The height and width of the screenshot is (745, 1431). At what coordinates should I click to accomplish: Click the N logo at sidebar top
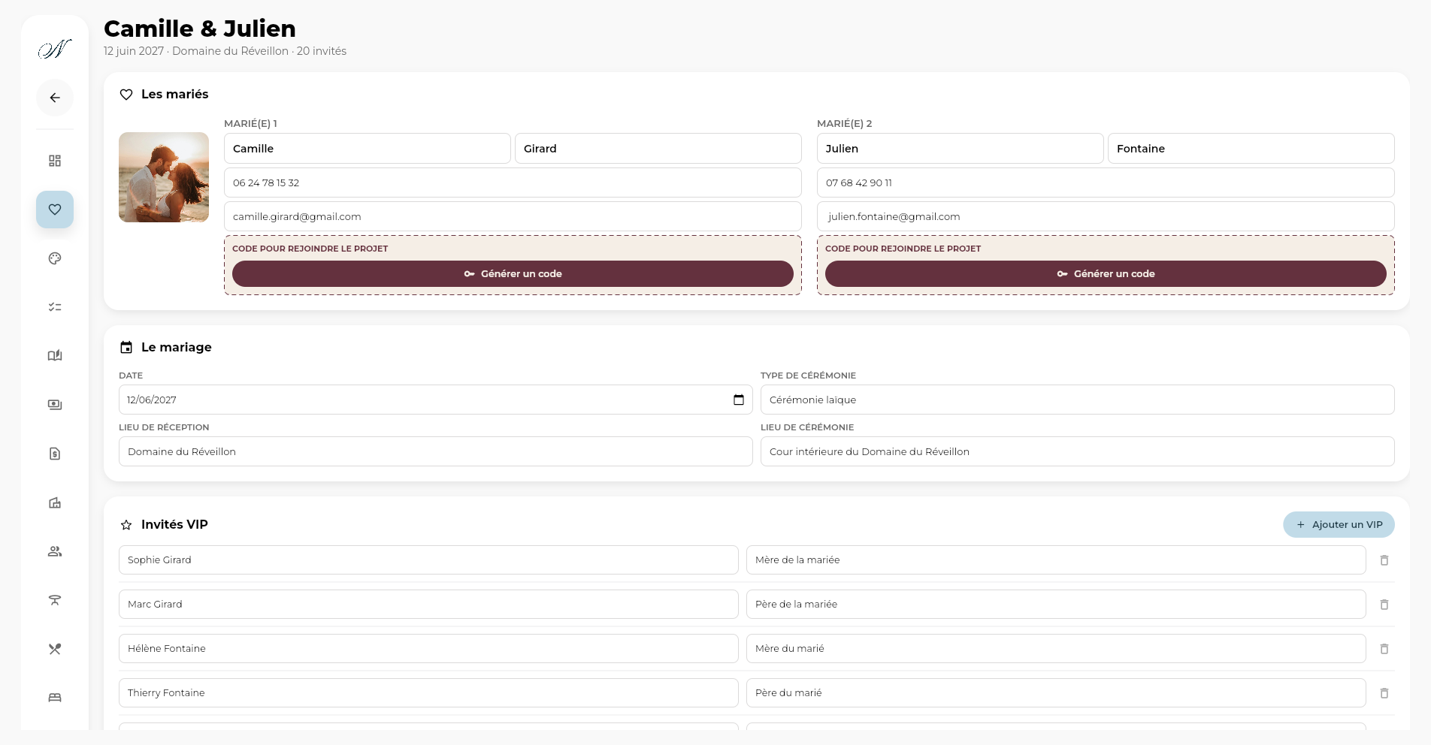(x=55, y=50)
